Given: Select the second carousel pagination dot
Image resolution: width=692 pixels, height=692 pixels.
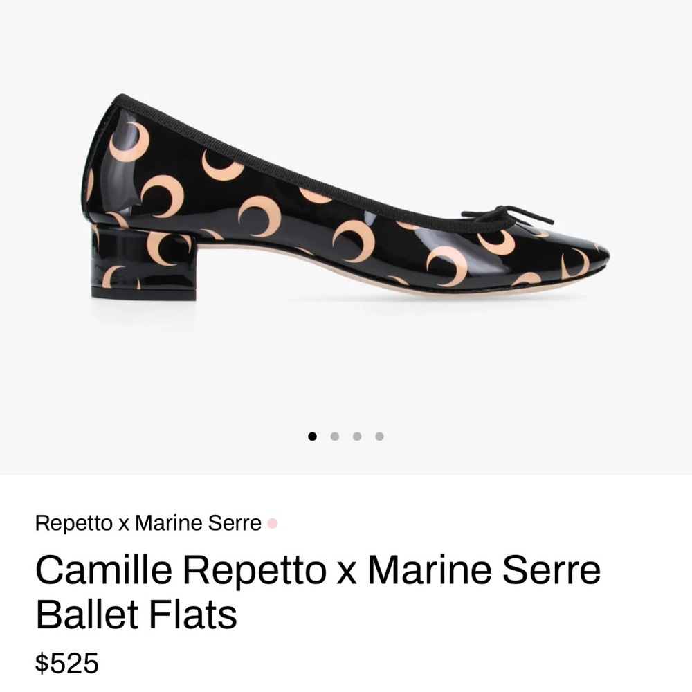Looking at the screenshot, I should (336, 436).
